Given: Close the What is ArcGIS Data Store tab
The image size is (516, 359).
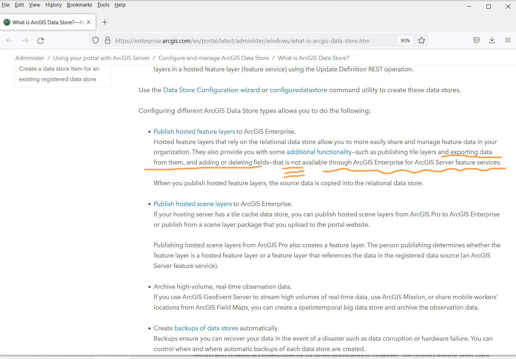Looking at the screenshot, I should (x=89, y=22).
